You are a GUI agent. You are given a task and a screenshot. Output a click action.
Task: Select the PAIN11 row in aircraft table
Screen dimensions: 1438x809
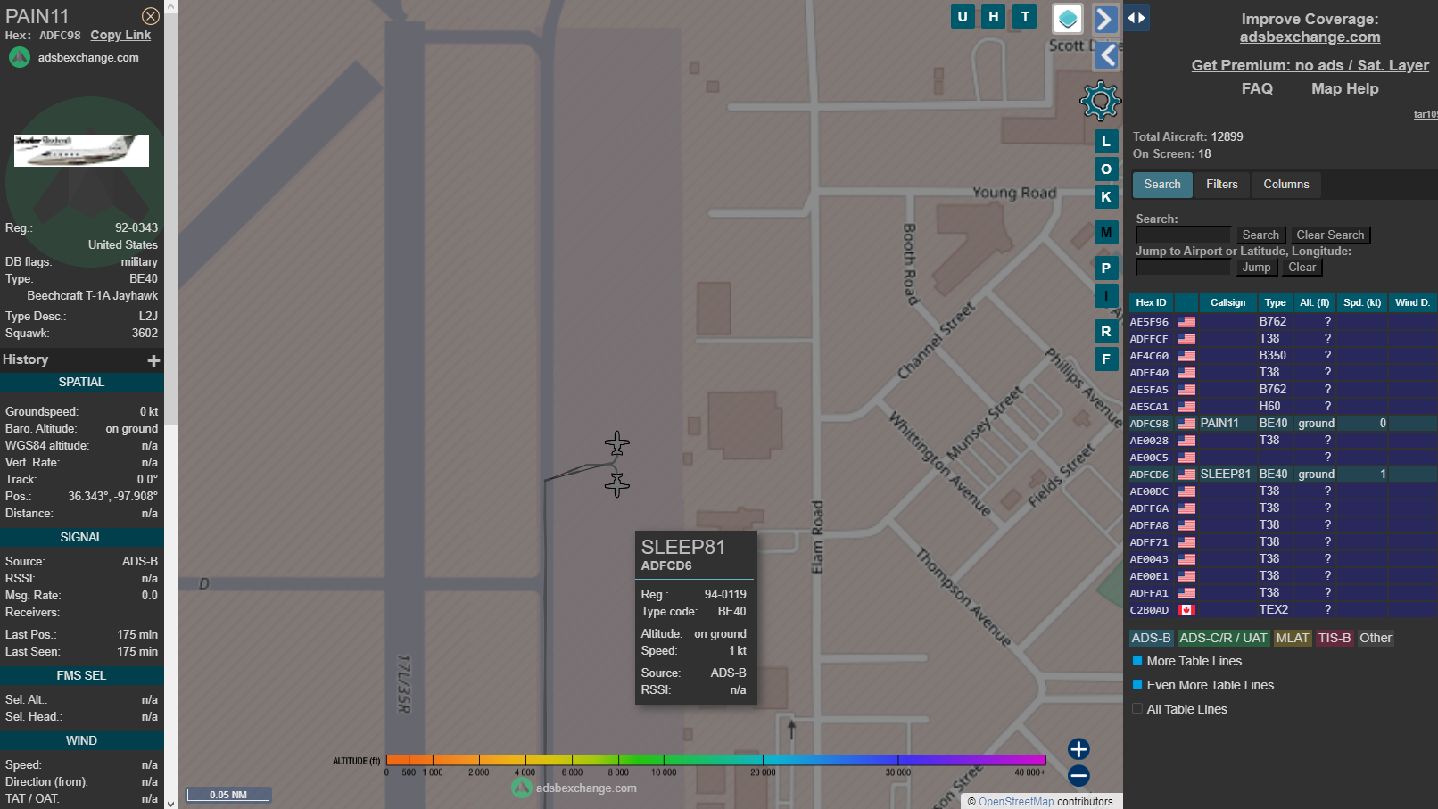[1283, 424]
